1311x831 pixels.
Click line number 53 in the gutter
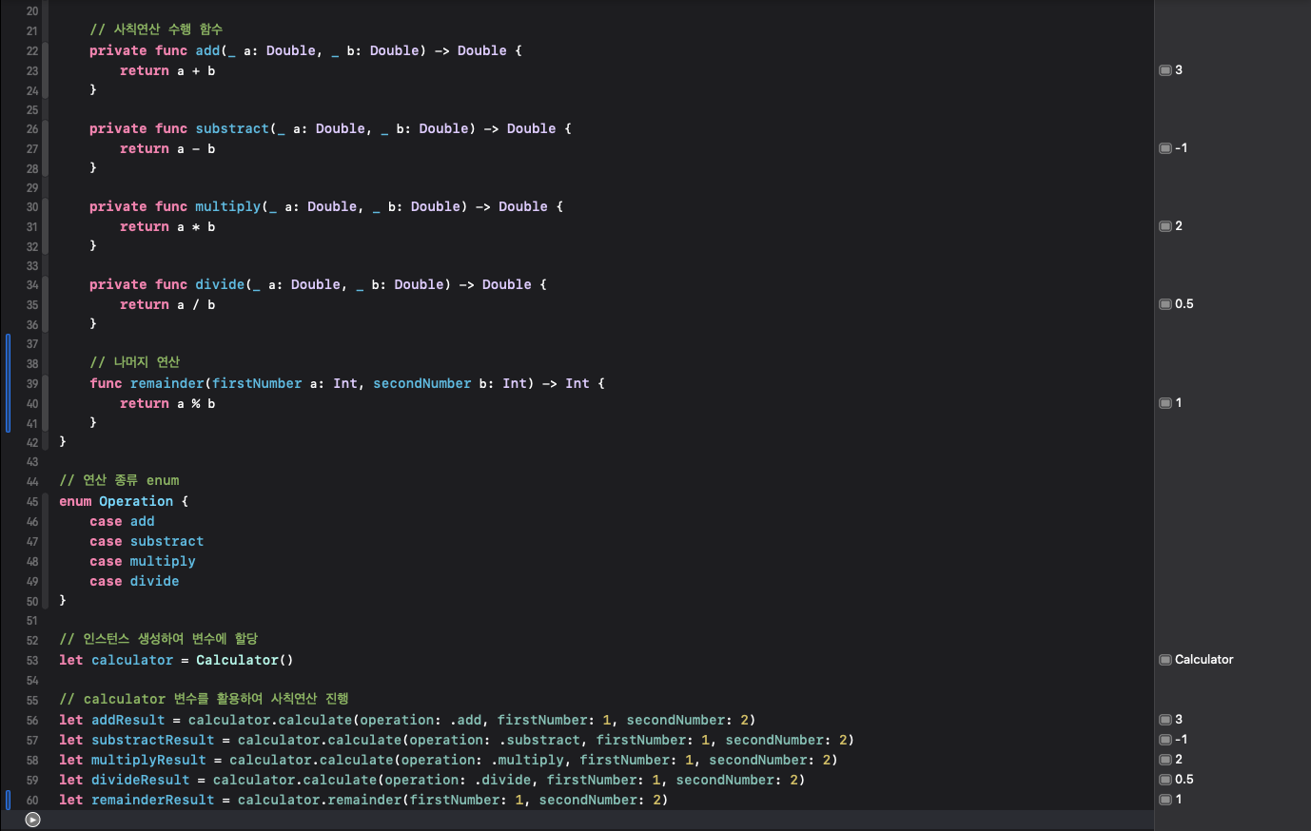(32, 661)
